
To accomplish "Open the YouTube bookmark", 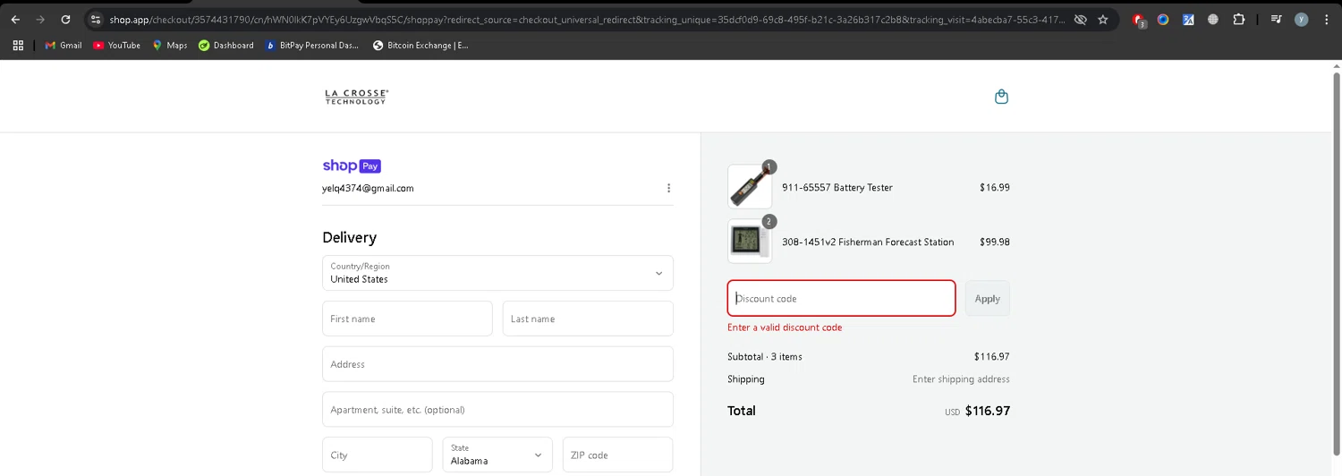I will tap(116, 45).
